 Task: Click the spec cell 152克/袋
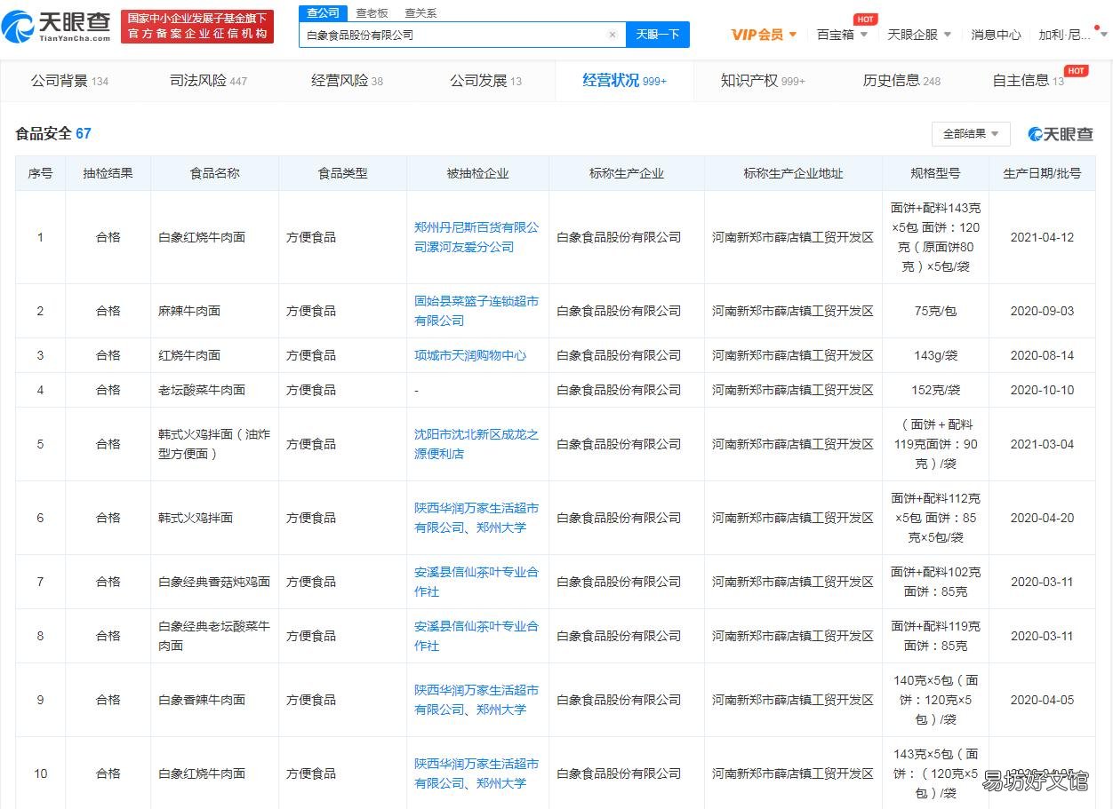coord(936,390)
